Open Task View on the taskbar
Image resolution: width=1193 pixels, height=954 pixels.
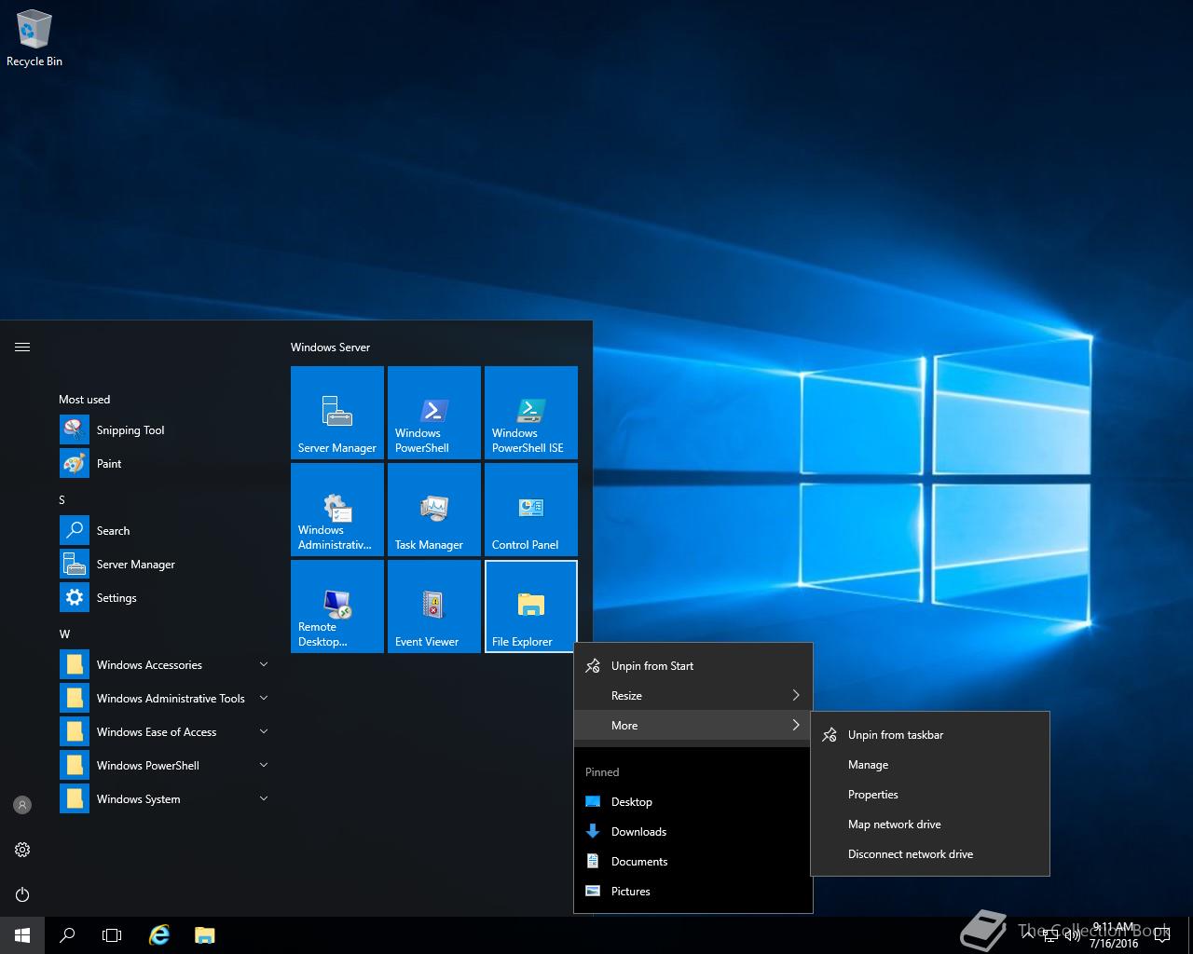click(112, 935)
